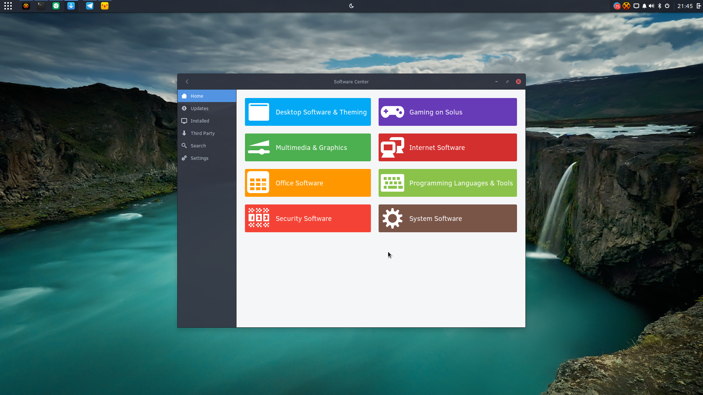The width and height of the screenshot is (703, 395).
Task: Click the orange hexagon tray icon
Action: (x=626, y=6)
